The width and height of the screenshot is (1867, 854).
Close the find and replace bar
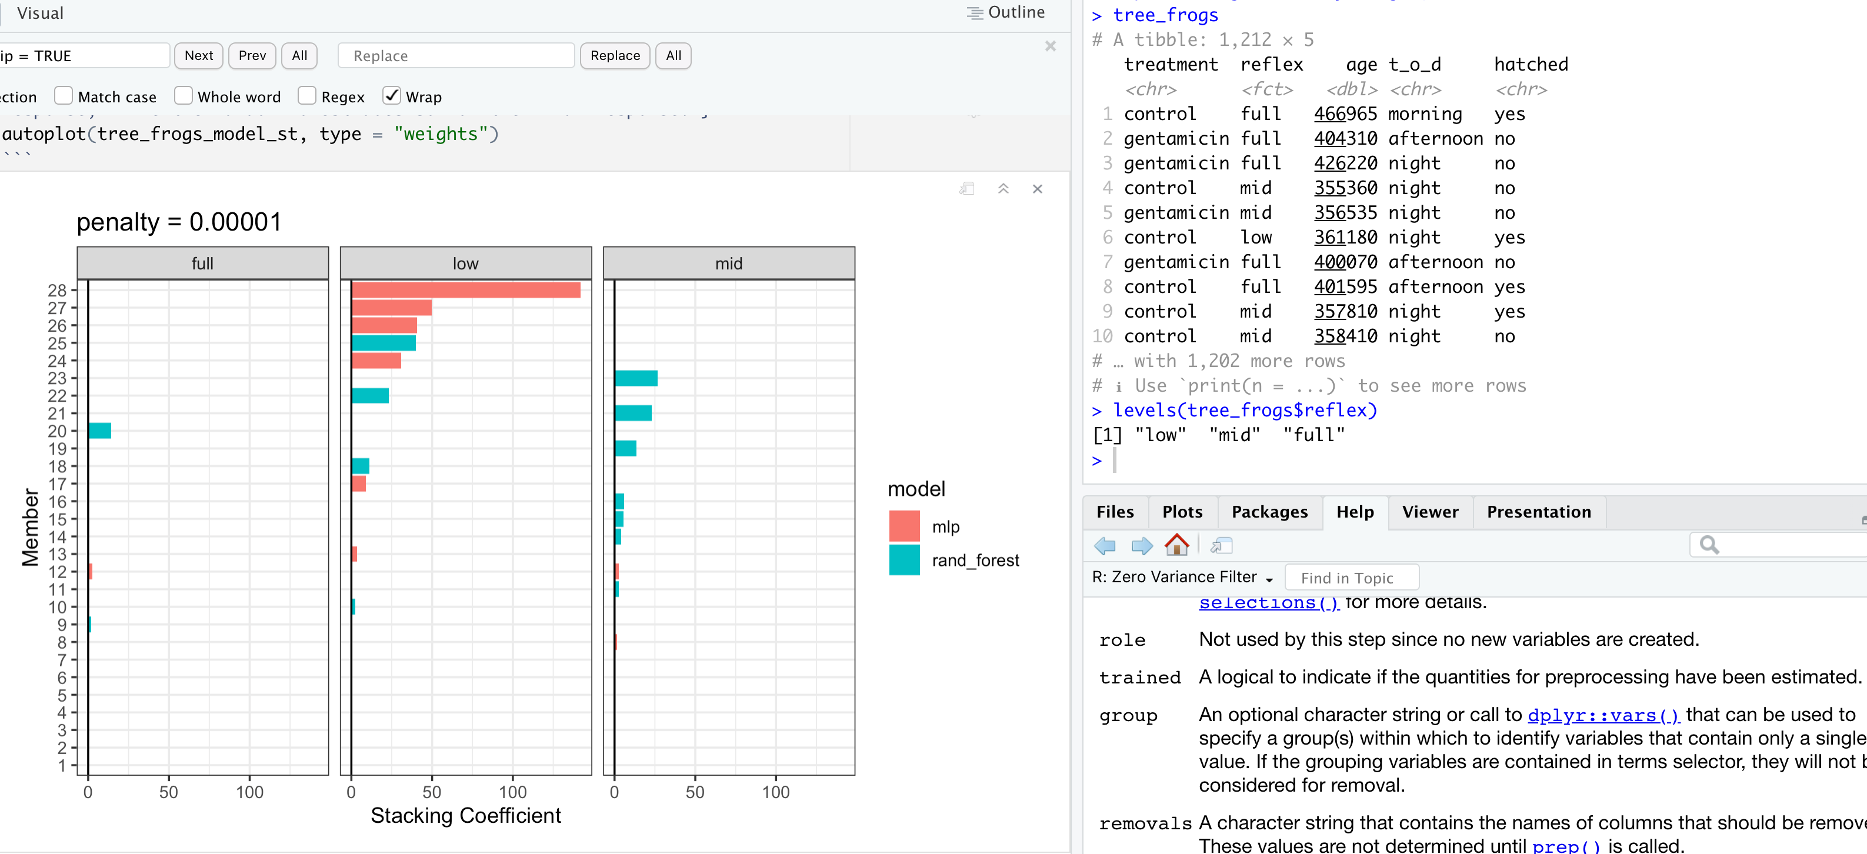1050,46
